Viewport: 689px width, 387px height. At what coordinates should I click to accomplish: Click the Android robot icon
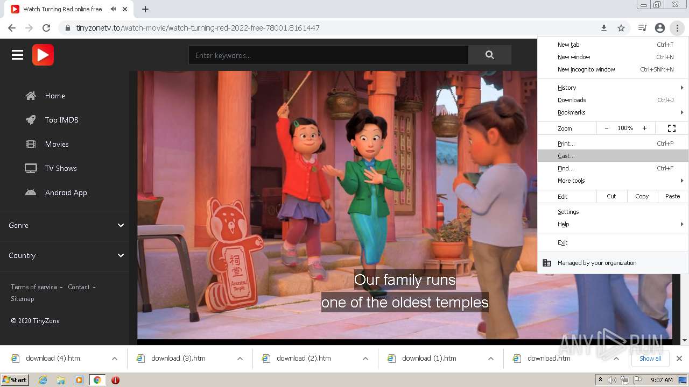pyautogui.click(x=31, y=192)
